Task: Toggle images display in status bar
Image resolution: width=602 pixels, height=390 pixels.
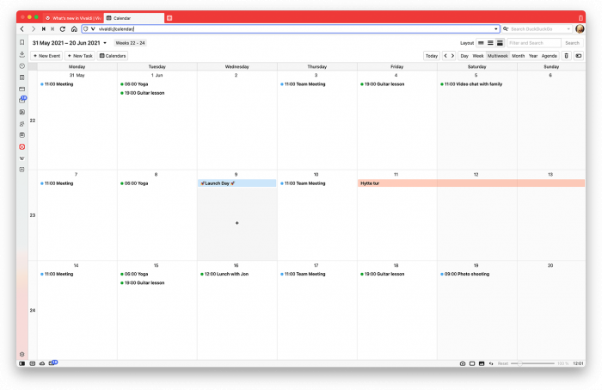Action: click(482, 363)
